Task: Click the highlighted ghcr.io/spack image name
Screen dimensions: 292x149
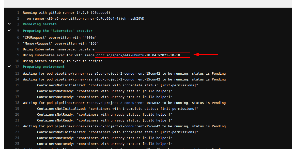Action: [142, 55]
